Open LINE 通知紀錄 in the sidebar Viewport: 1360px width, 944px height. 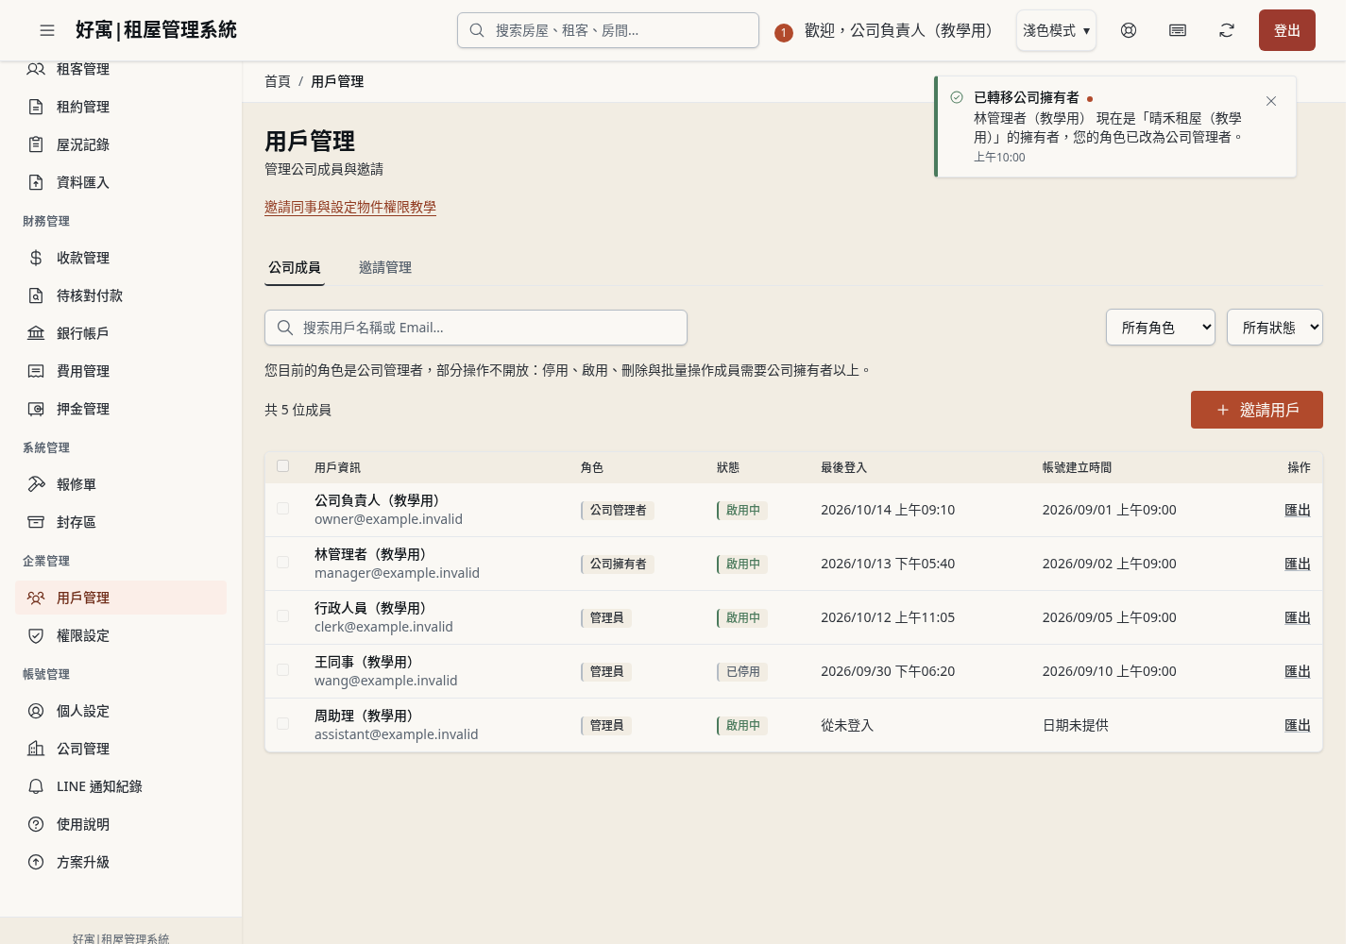click(121, 786)
